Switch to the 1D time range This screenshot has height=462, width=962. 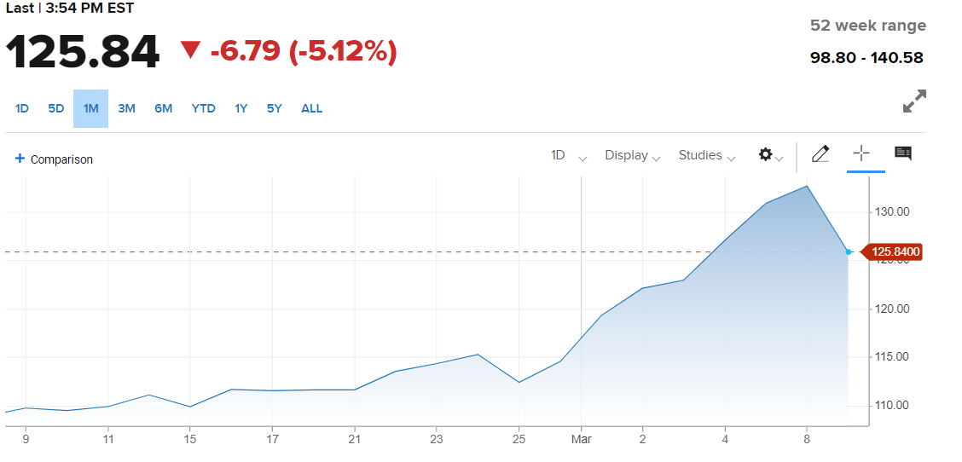tap(22, 108)
